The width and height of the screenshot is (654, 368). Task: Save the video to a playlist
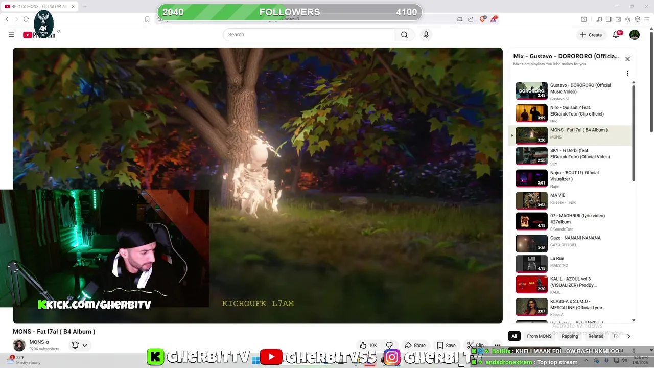click(x=446, y=346)
